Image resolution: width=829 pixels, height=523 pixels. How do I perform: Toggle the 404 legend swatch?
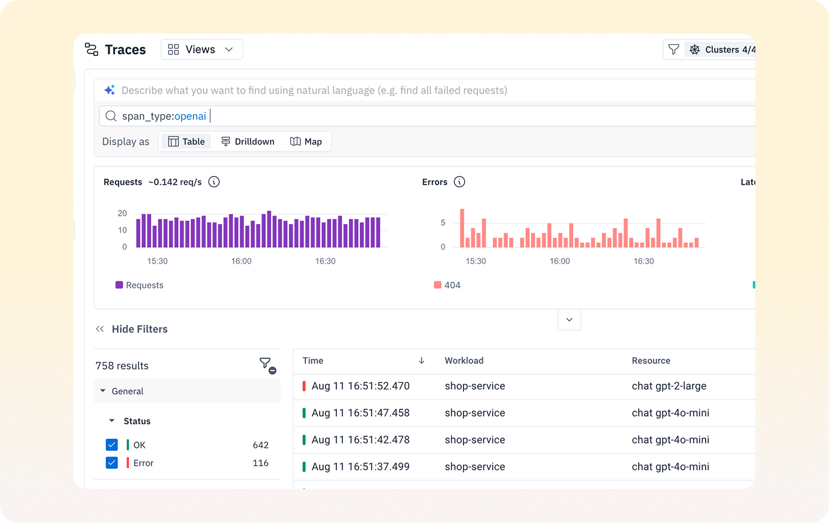pos(438,285)
